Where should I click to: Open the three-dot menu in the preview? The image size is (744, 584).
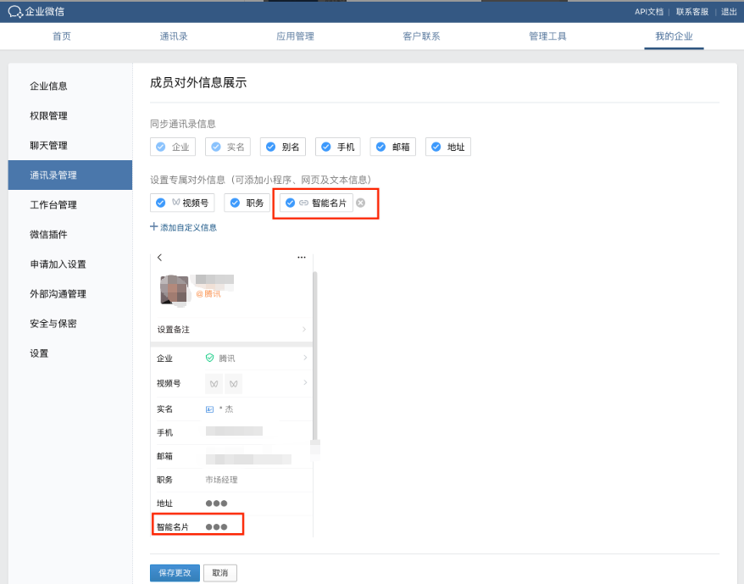(302, 258)
